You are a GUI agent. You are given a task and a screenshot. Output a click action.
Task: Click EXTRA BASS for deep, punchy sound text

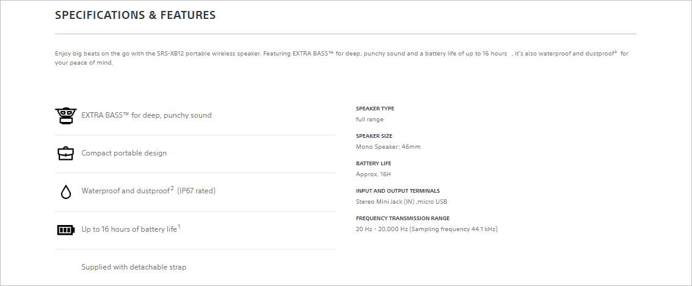[147, 115]
